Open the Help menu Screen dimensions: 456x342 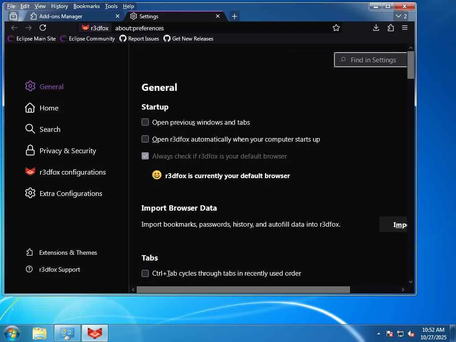click(x=128, y=6)
